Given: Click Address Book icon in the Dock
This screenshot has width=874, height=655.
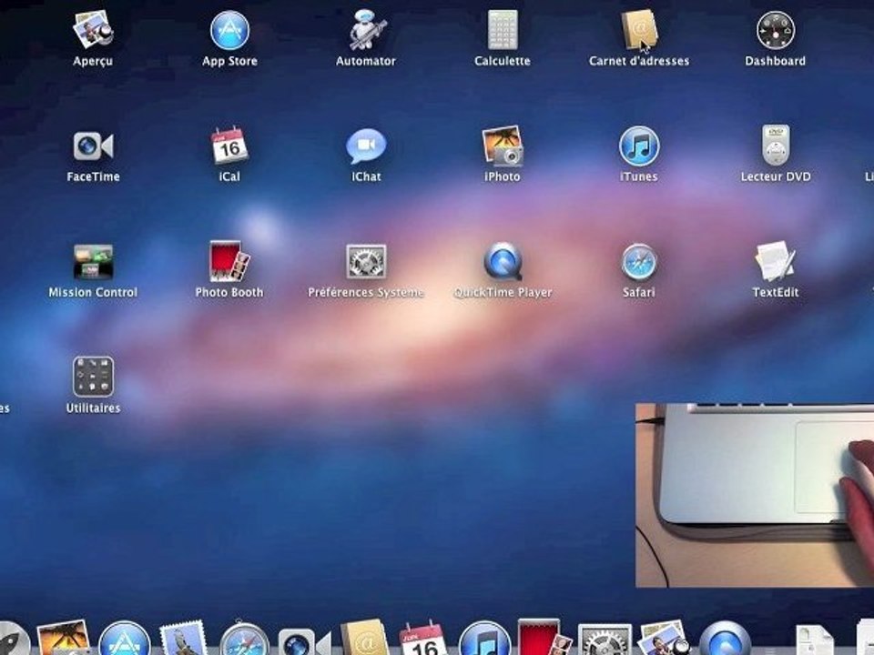Looking at the screenshot, I should coord(364,638).
